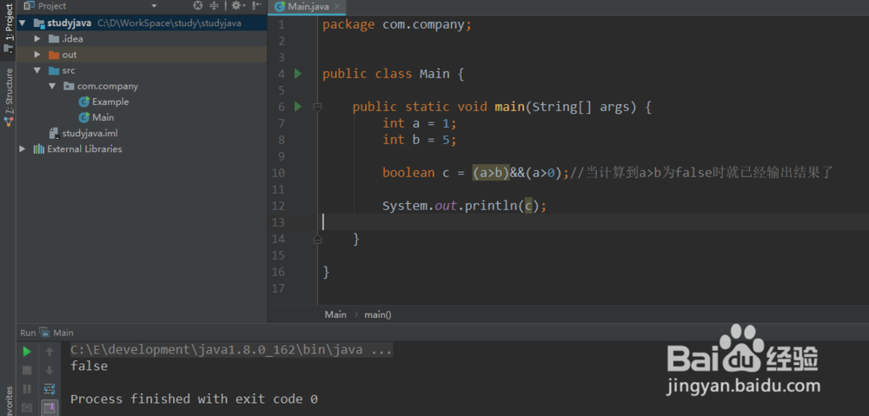Collapse main method fold marker on line 6
The image size is (869, 416).
coord(317,108)
